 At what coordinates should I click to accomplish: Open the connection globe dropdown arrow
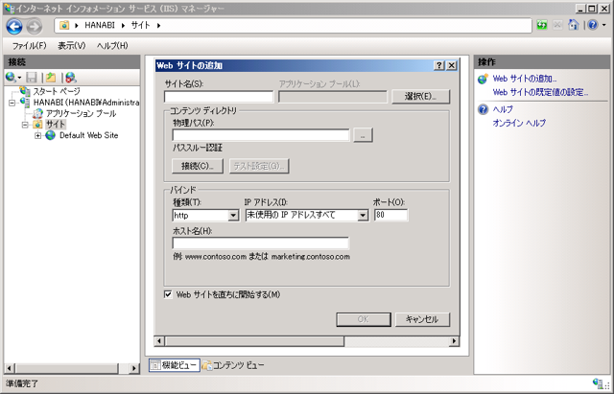coord(19,78)
